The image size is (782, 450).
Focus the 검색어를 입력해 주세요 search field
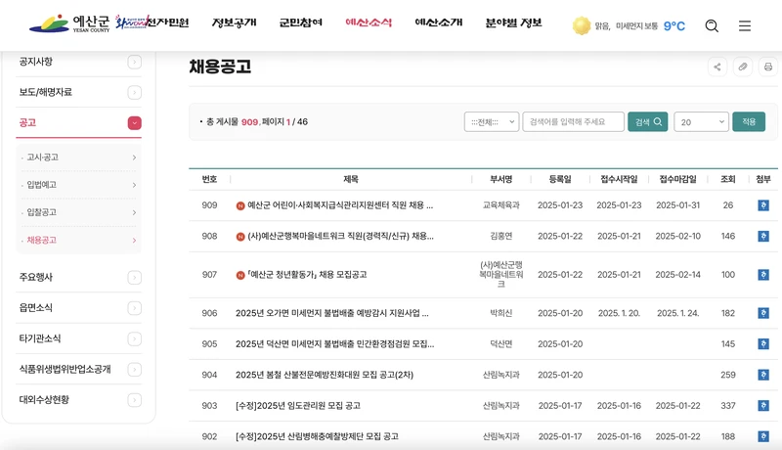[573, 121]
